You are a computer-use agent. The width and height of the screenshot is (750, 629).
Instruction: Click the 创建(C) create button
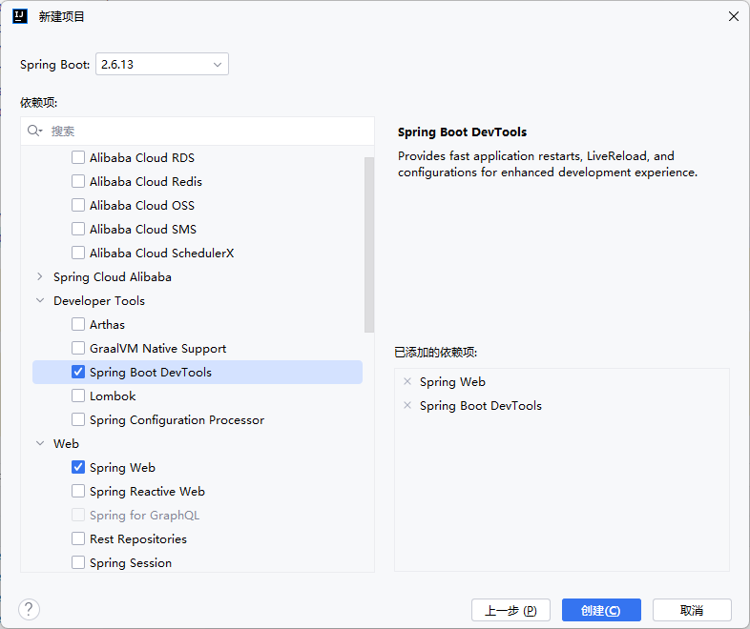tap(601, 610)
